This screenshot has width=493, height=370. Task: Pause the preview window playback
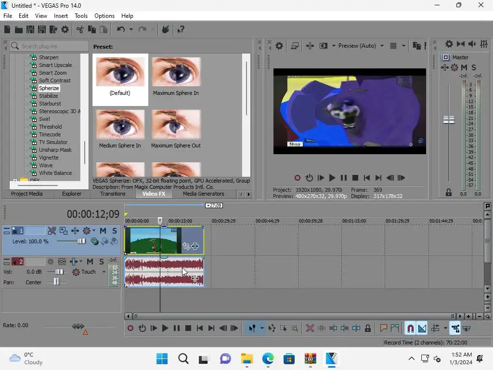tap(344, 178)
